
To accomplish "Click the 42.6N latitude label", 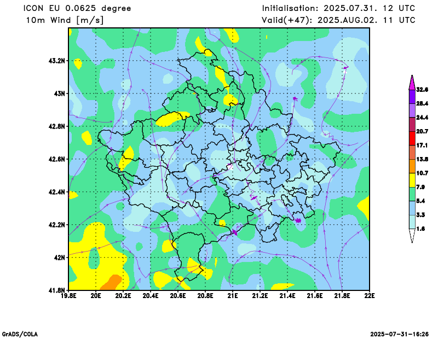I will click(x=57, y=159).
